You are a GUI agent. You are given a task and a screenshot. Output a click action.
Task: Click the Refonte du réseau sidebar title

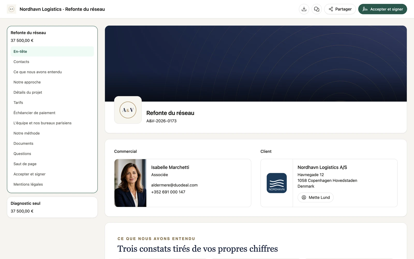click(x=28, y=33)
